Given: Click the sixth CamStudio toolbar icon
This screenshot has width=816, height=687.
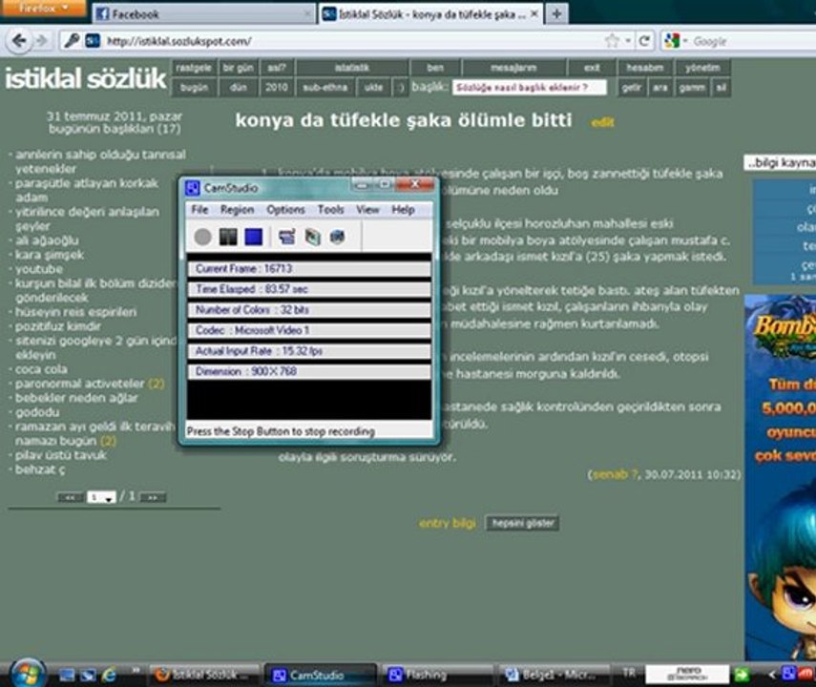Looking at the screenshot, I should (337, 237).
